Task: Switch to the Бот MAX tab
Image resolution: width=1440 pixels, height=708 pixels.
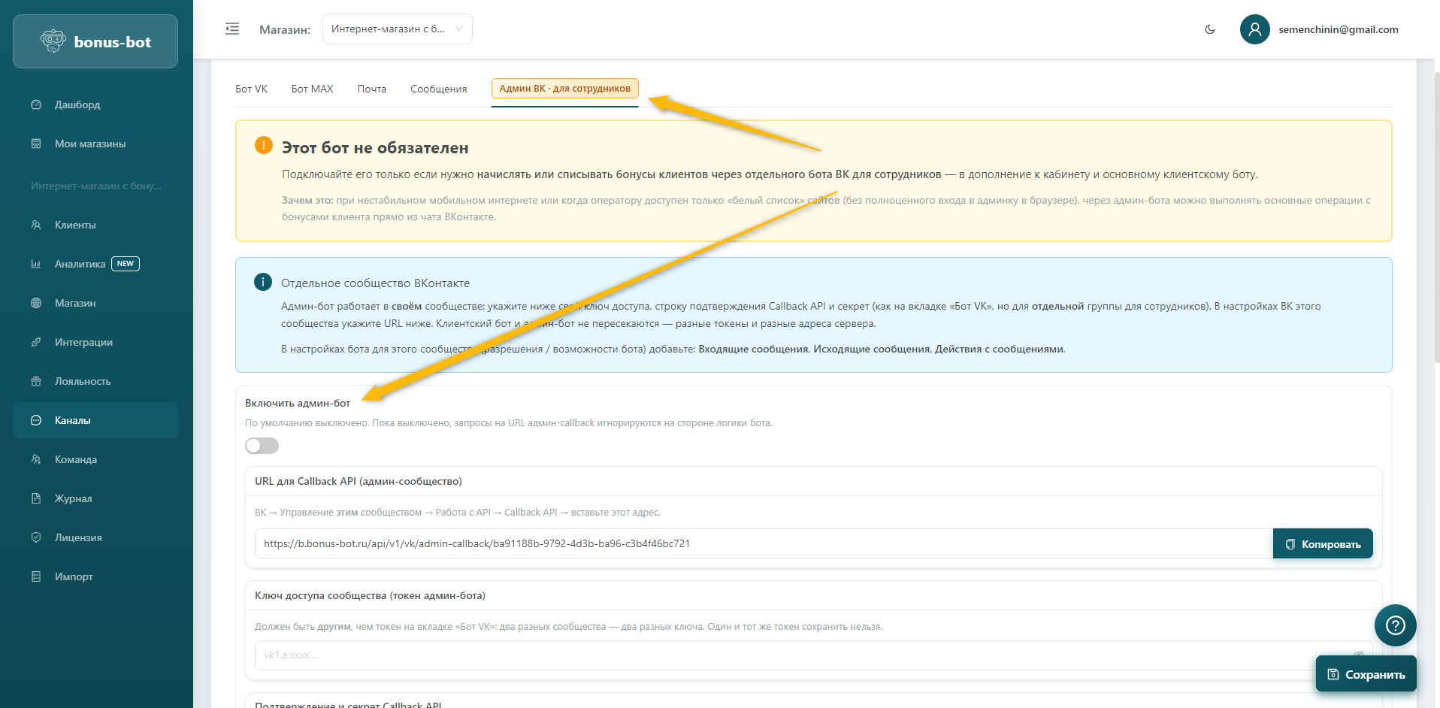Action: 312,89
